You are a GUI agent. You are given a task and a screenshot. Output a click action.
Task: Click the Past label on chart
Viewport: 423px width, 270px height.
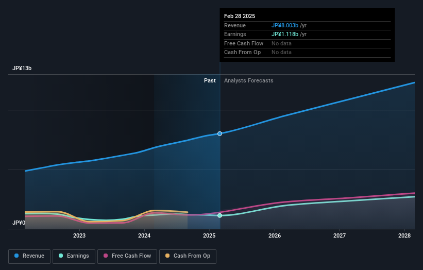coord(210,80)
